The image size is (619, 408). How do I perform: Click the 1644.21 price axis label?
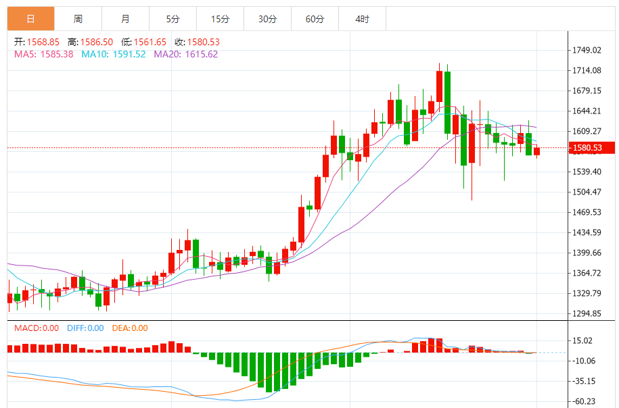(x=587, y=111)
